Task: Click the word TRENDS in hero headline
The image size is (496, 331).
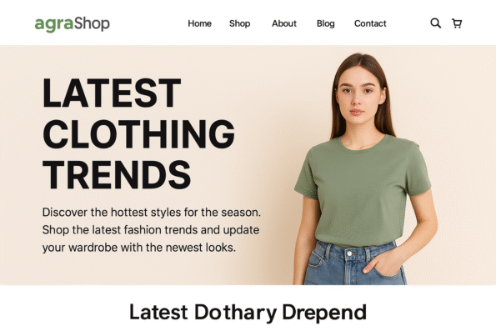Action: [117, 174]
